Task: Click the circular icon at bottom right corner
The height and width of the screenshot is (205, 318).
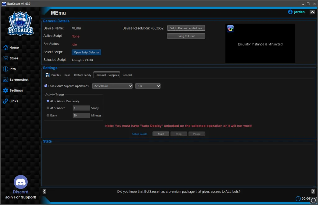Action: 313,200
